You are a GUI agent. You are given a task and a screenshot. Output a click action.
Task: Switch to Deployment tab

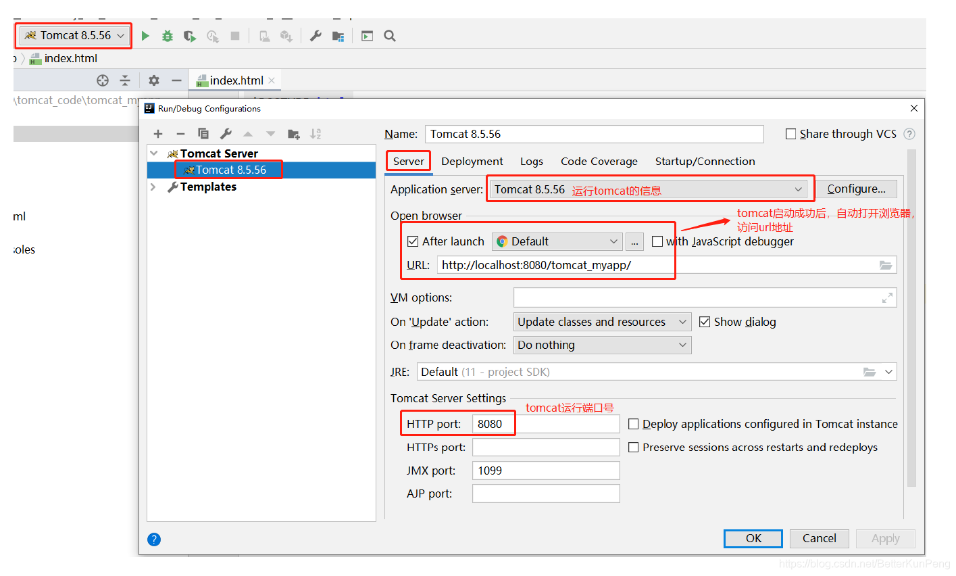point(472,161)
